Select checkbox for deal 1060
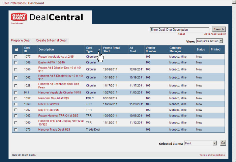This screenshot has width=236, height=162. [x=16, y=123]
